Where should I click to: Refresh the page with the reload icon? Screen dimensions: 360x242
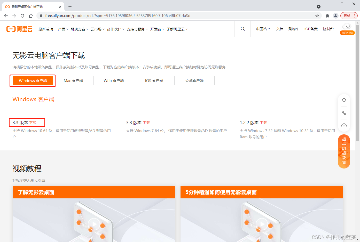(22, 15)
